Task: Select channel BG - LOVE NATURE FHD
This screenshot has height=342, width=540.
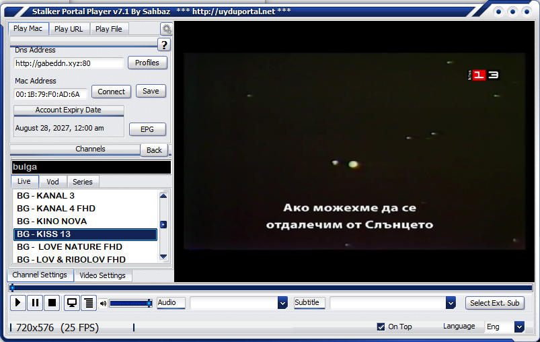Action: coord(85,247)
